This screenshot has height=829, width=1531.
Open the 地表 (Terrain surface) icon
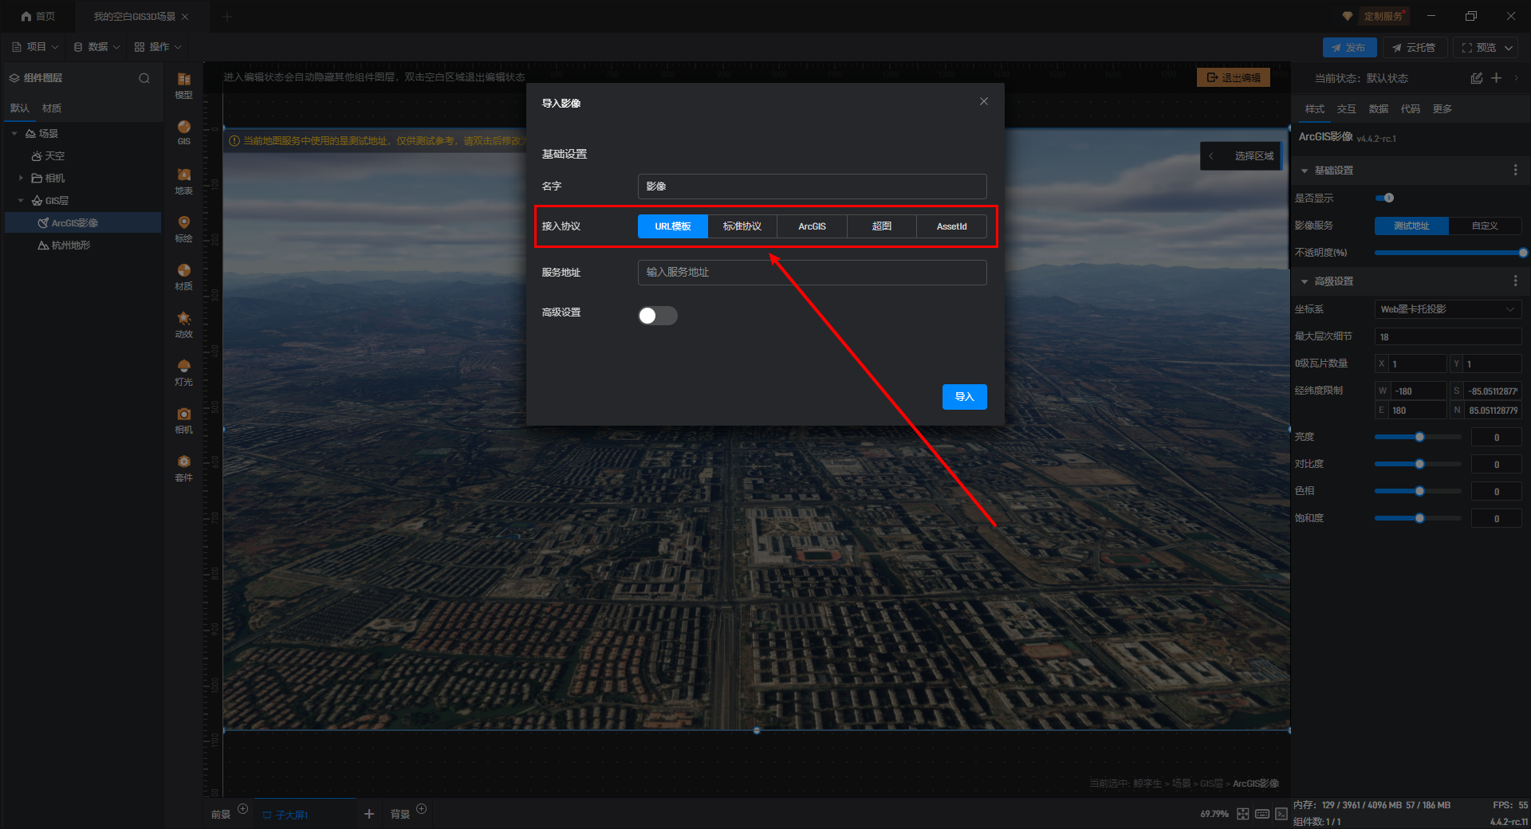click(x=183, y=180)
